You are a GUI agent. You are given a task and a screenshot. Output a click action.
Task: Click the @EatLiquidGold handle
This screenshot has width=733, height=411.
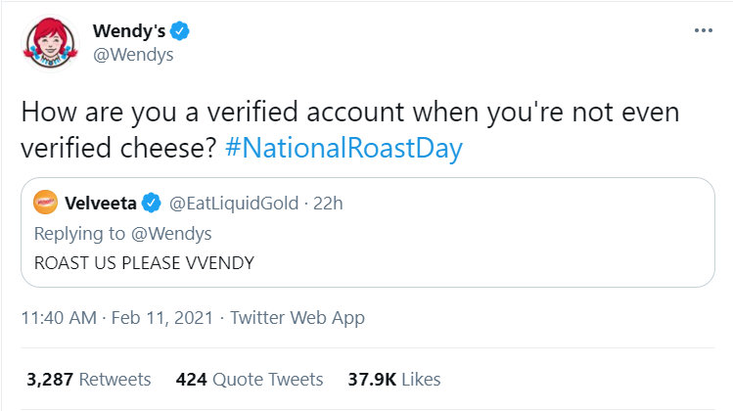(232, 204)
